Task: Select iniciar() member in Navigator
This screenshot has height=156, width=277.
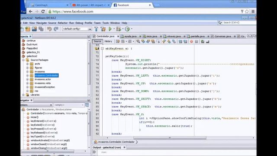Action: [35, 117]
